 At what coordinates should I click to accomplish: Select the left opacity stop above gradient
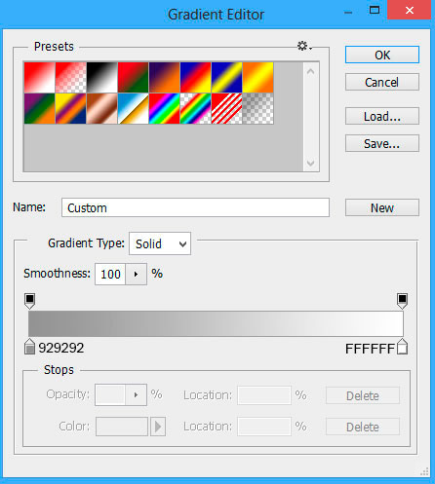[29, 301]
